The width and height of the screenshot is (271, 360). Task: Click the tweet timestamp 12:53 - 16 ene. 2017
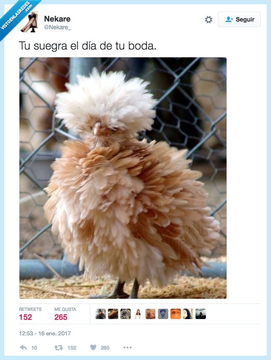pos(45,333)
